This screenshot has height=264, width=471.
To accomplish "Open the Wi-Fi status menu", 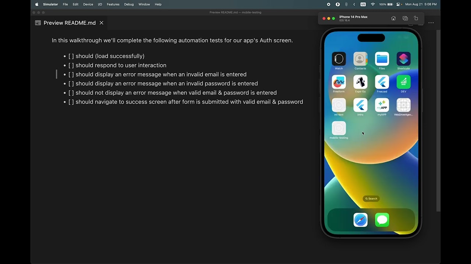I will [x=373, y=4].
